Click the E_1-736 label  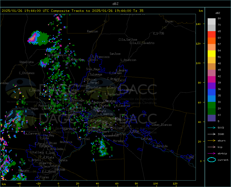159,33
